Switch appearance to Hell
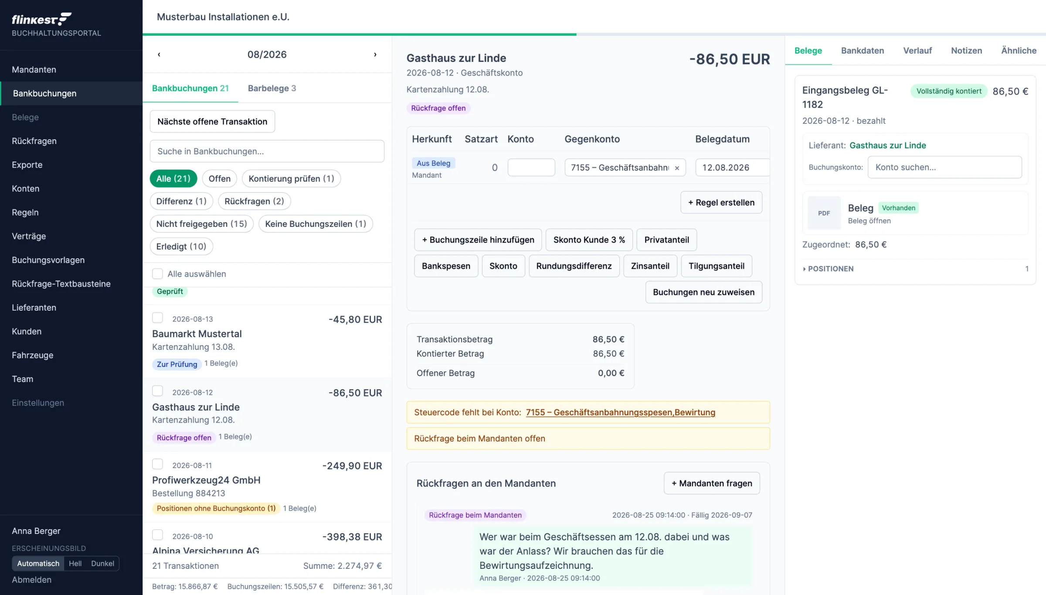The image size is (1046, 595). coord(75,563)
